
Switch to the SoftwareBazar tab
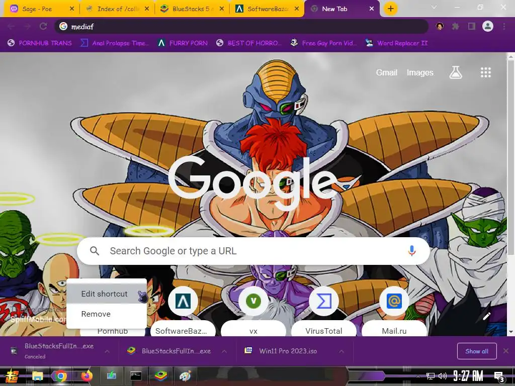[268, 9]
